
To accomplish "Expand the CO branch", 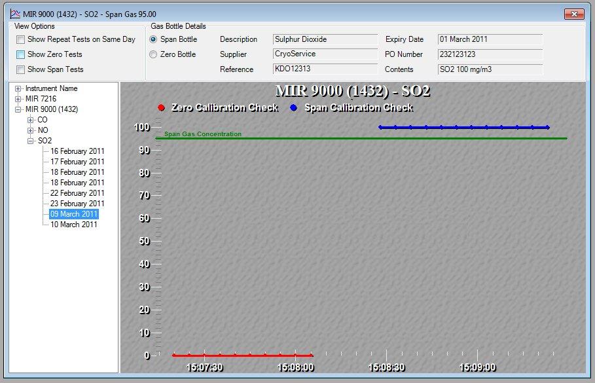I will click(x=30, y=120).
